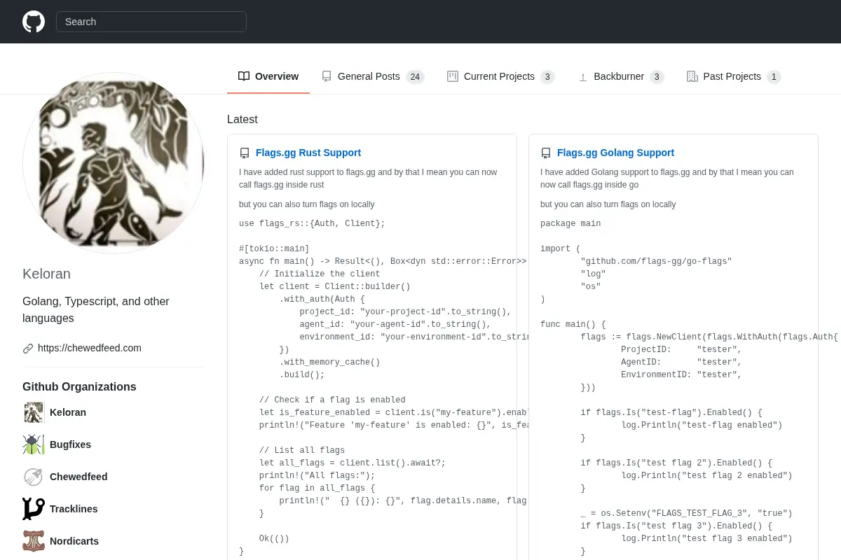Open the Flags.gg Rust Support post
This screenshot has width=841, height=560.
click(x=308, y=153)
